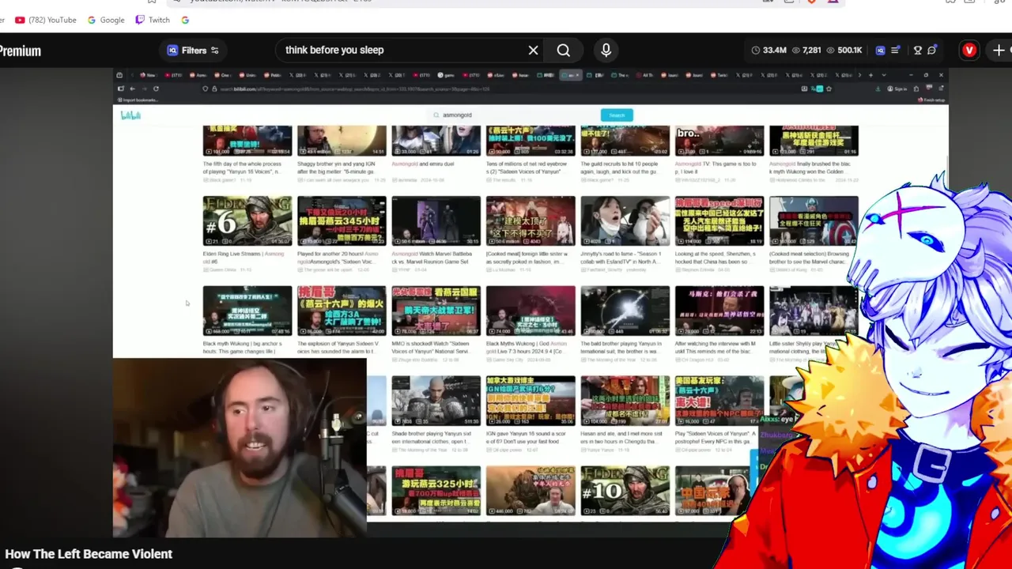
Task: Click the tab scroll right arrow in video
Action: pos(859,75)
